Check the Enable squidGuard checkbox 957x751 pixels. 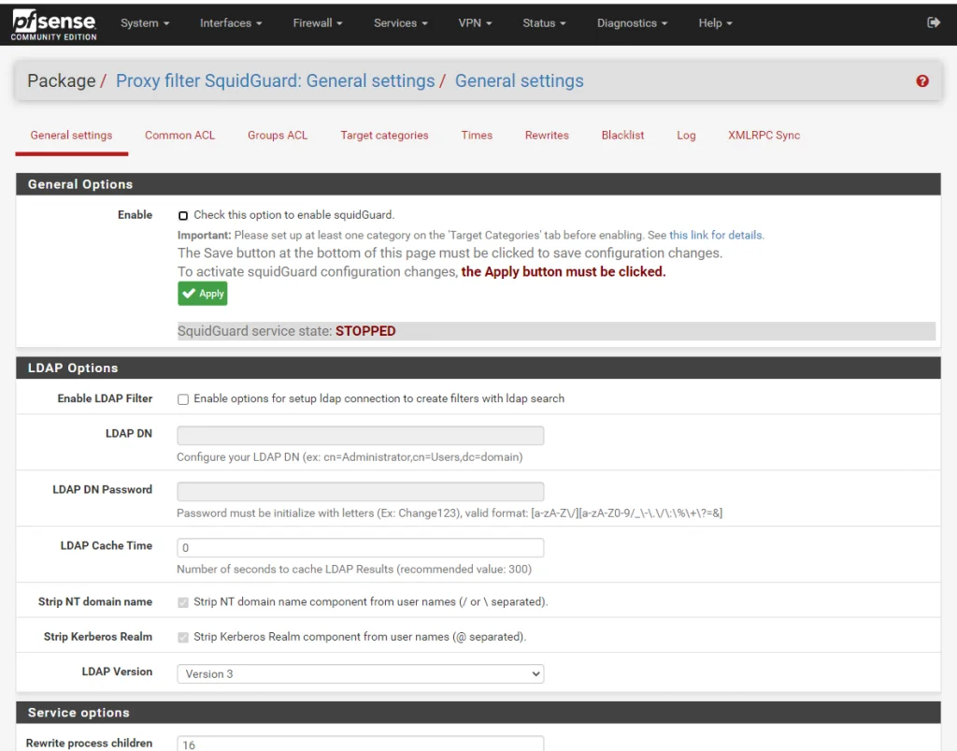point(183,215)
